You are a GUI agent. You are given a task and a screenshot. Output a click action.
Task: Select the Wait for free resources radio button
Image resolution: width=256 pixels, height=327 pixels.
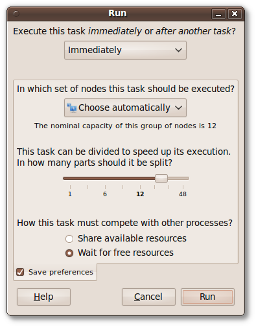[69, 253]
